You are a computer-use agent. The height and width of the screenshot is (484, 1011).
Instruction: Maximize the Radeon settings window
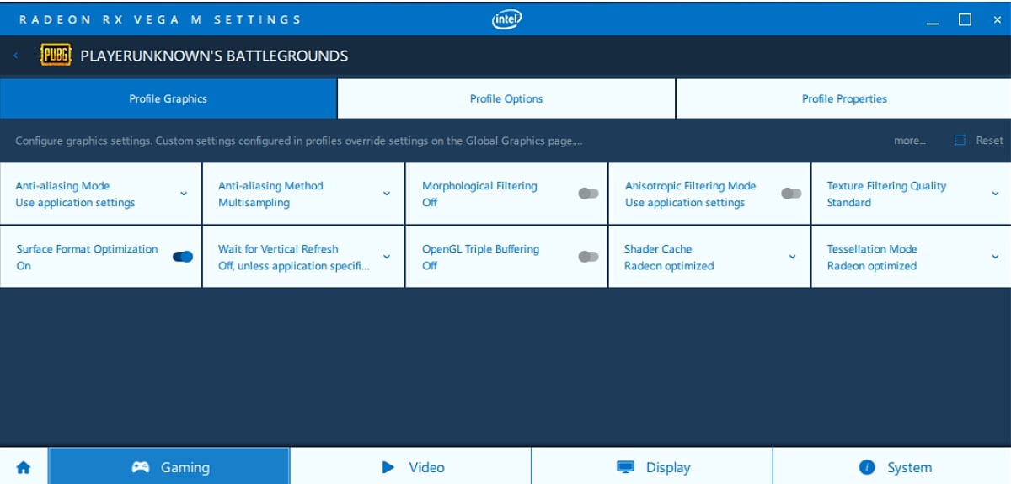pyautogui.click(x=965, y=19)
